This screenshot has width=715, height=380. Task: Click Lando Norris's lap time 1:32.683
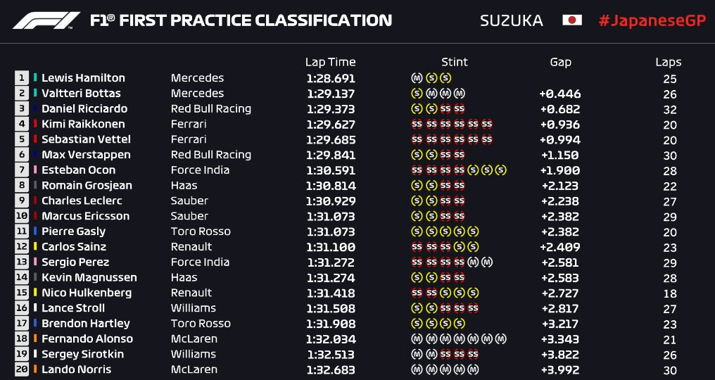click(x=331, y=370)
